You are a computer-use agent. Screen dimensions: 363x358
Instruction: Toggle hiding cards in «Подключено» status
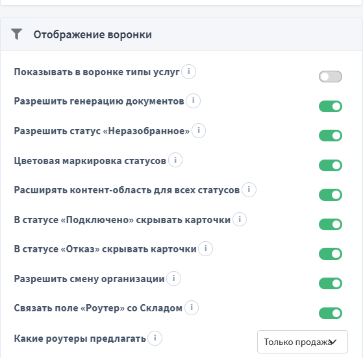coord(331,224)
